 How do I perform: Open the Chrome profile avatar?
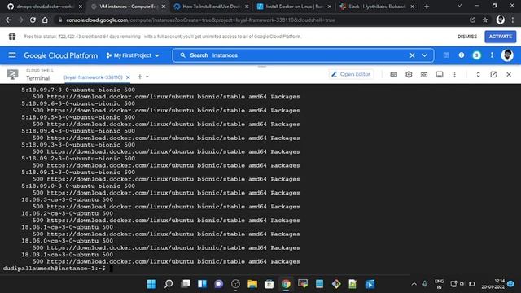pos(500,20)
